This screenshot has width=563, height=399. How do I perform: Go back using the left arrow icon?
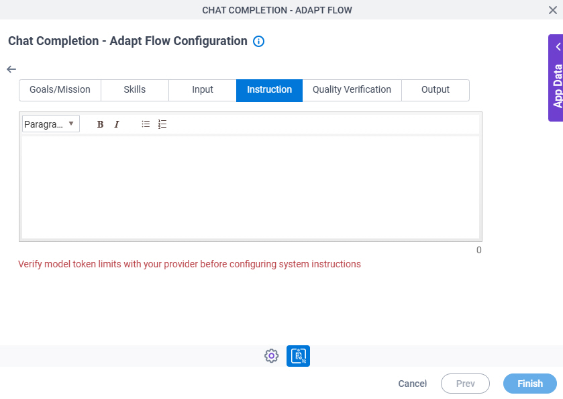[x=11, y=69]
